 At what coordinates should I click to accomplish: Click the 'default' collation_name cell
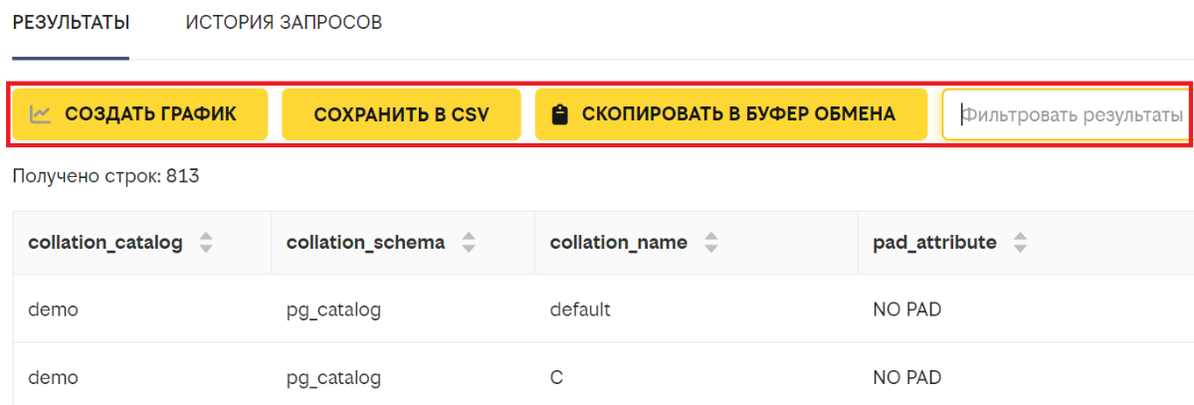point(696,309)
